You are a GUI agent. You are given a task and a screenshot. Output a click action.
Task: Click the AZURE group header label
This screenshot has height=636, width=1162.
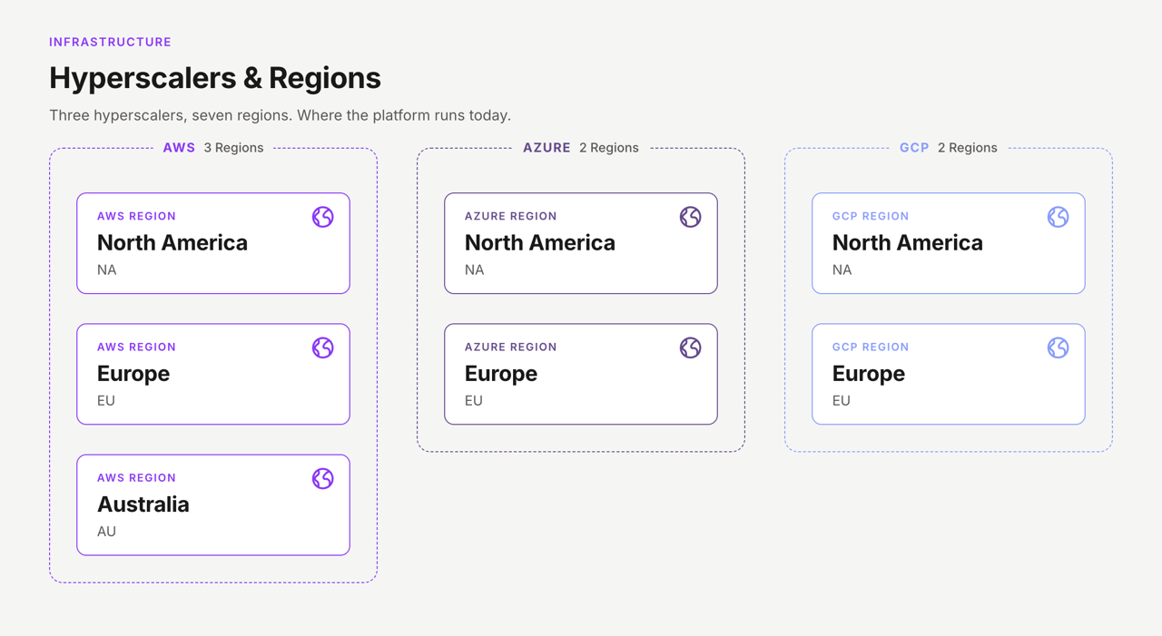point(547,148)
